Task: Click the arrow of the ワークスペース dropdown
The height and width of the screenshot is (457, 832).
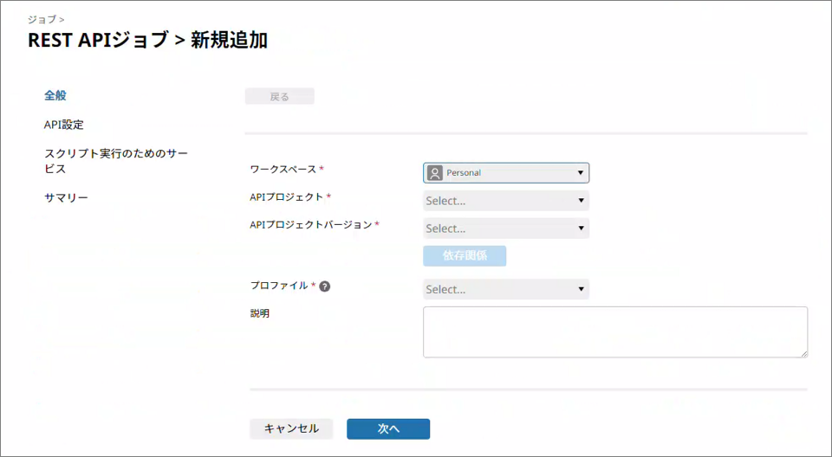Action: point(580,173)
